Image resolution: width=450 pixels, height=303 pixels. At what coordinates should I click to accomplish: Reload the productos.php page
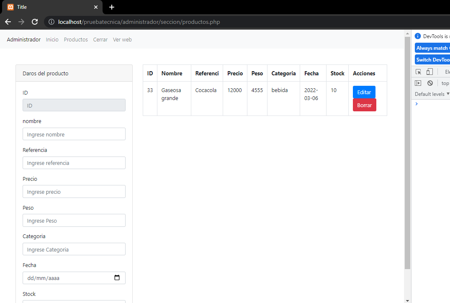35,22
